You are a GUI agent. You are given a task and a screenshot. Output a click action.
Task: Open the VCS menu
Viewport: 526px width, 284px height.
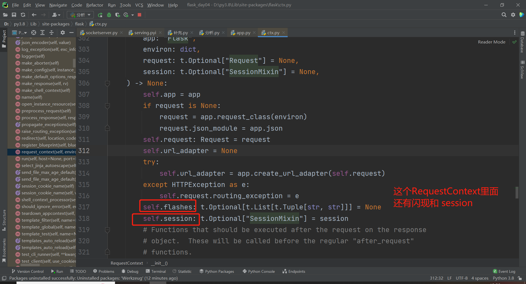(139, 5)
